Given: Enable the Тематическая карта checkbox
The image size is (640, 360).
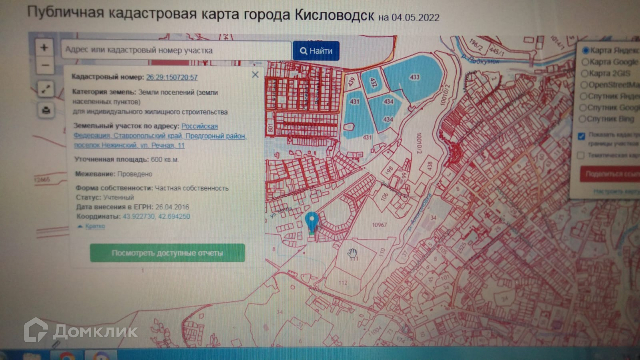Looking at the screenshot, I should pos(581,155).
